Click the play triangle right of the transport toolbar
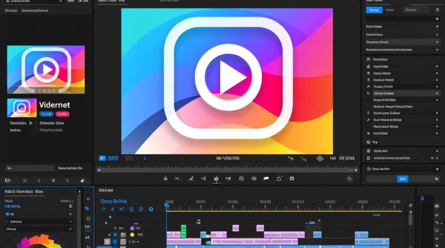Viewport: 445px width, 248px height. click(x=349, y=179)
